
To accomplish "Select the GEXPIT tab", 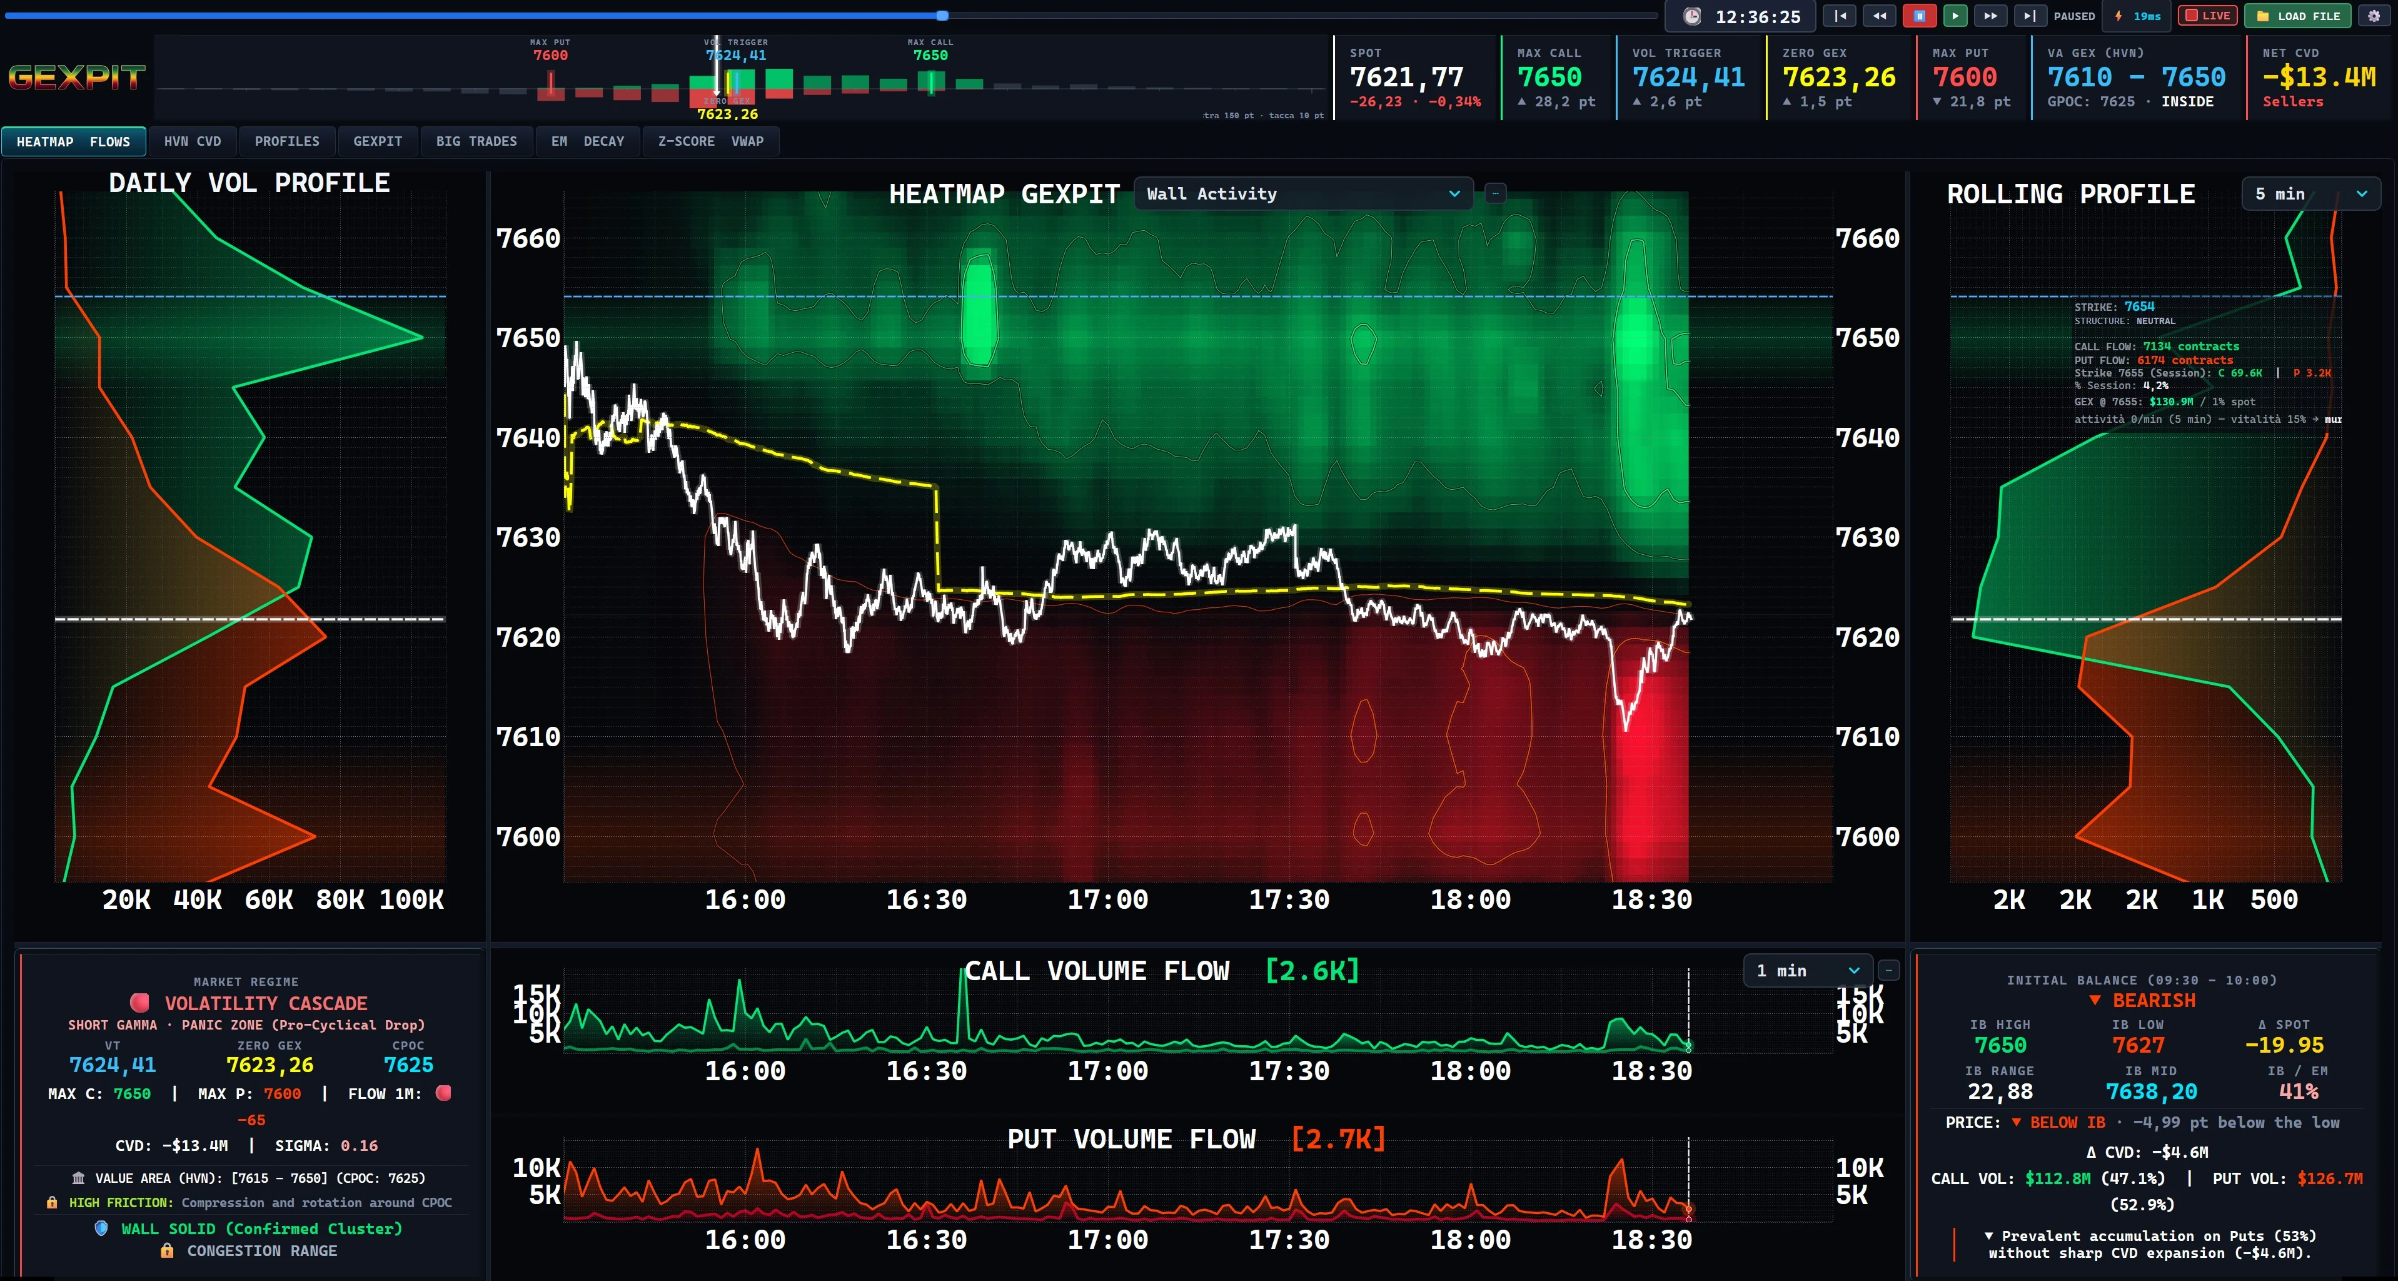I will click(x=378, y=141).
